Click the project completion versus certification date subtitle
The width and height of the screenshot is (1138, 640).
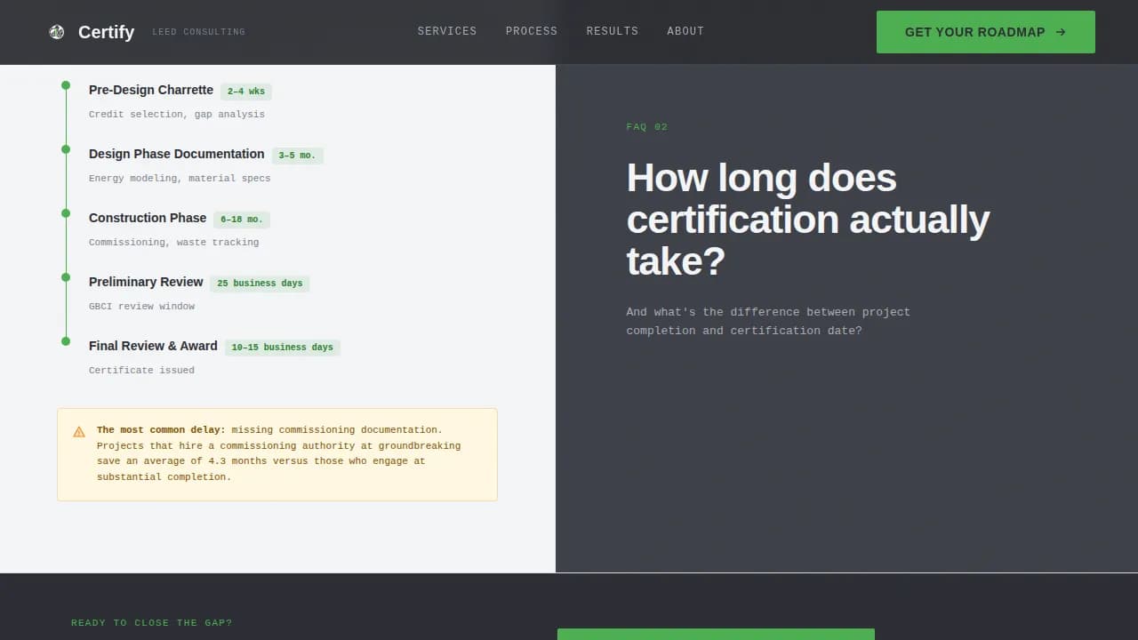point(768,321)
